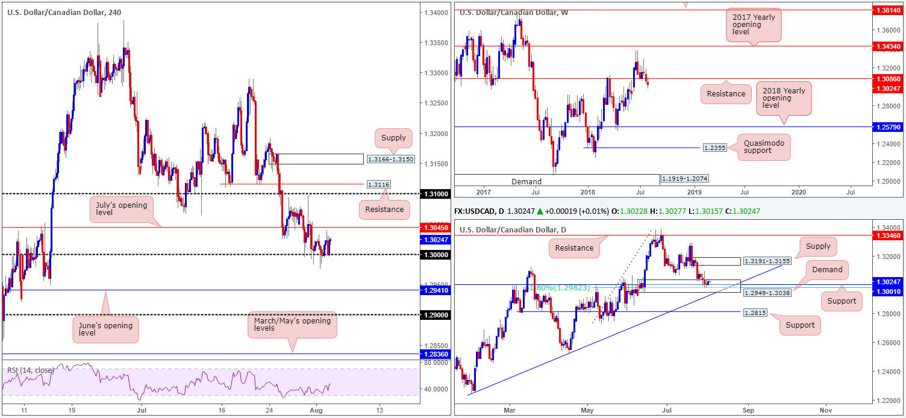906x418 pixels.
Task: Click the weekly chart title 'U.S. Dollar/Canadian Dollar, W'
Action: 513,12
